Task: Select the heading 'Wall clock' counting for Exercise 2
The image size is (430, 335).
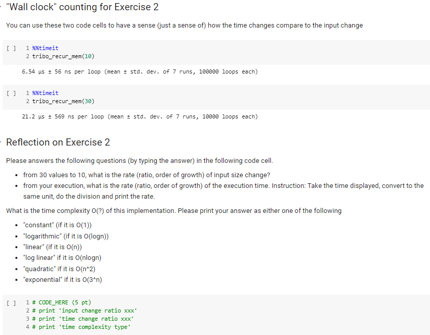Action: click(82, 7)
